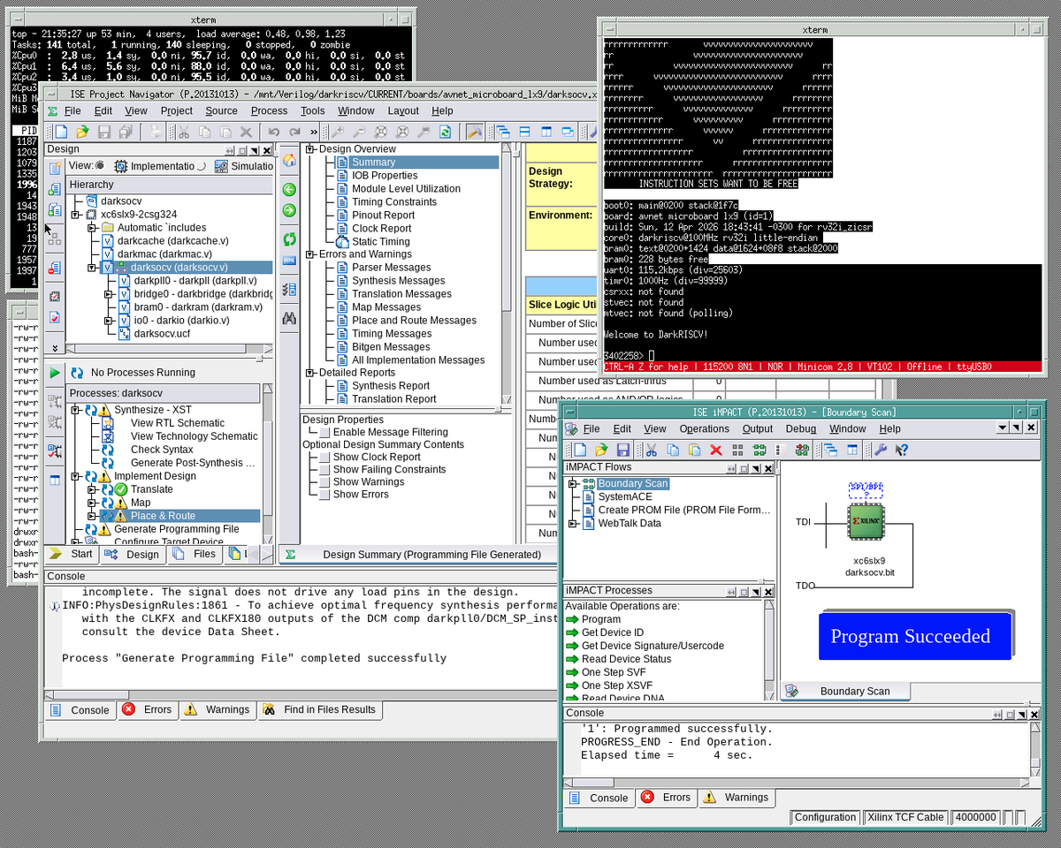Click the green back arrow in summary sidebar
Viewport: 1061px width, 848px height.
pyautogui.click(x=289, y=189)
